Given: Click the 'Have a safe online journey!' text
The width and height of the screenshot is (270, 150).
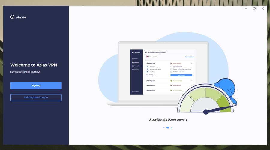Looking at the screenshot, I should click(25, 72).
